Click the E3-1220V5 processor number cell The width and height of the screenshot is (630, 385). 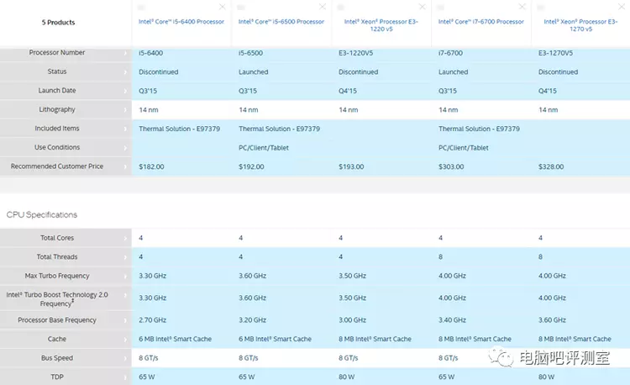pos(355,53)
